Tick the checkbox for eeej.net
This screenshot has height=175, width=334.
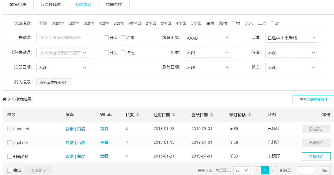10,156
